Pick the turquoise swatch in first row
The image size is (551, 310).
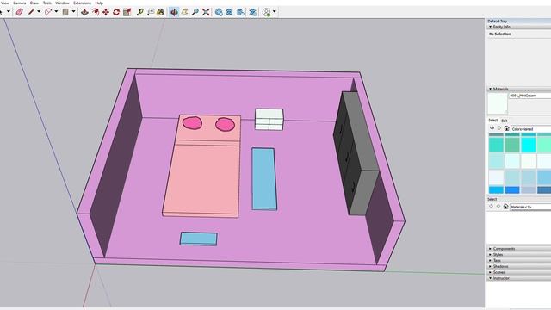[x=496, y=145]
